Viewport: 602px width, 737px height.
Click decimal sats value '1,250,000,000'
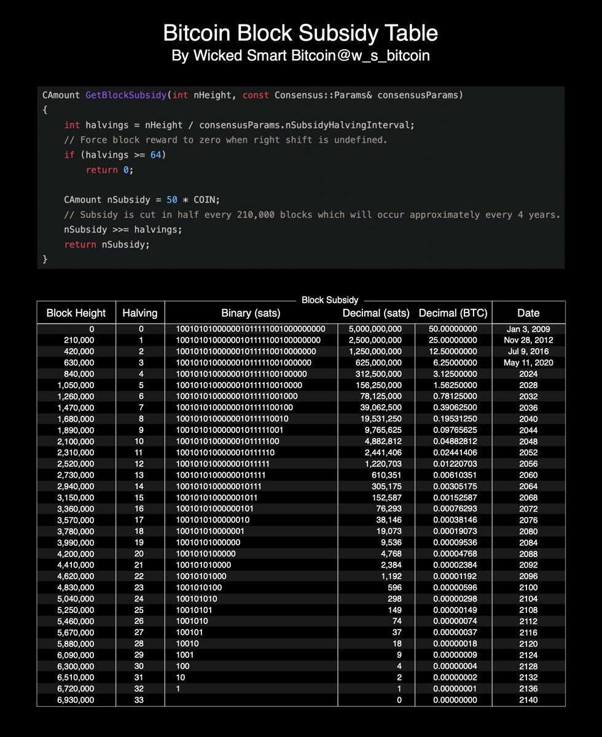tap(375, 351)
